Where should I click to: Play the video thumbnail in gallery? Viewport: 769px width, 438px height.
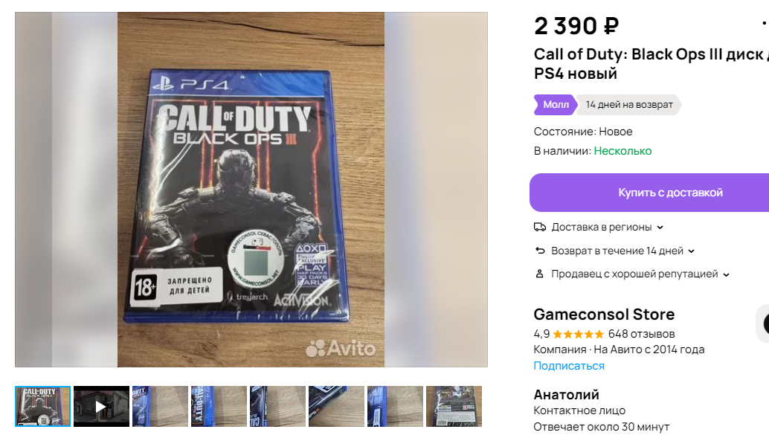102,406
